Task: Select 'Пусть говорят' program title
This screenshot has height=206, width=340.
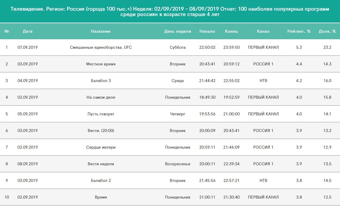Action: pyautogui.click(x=101, y=114)
